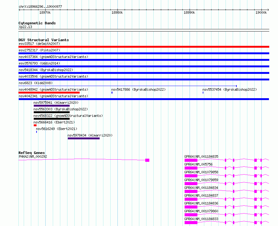
Task: Click the PHKA2 magenta exon block
Action: (x=147, y=160)
